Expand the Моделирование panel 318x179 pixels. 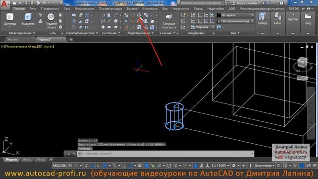[x=22, y=33]
